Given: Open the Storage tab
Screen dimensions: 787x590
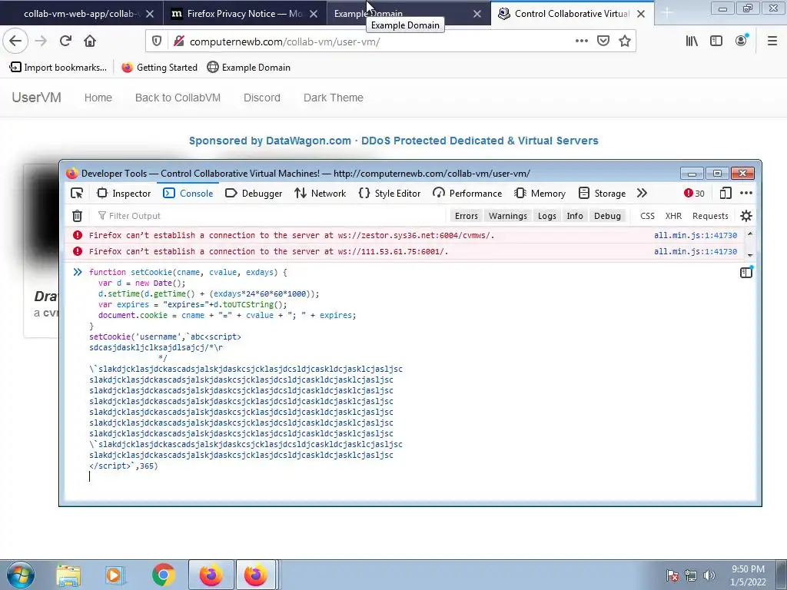Looking at the screenshot, I should click(x=603, y=193).
